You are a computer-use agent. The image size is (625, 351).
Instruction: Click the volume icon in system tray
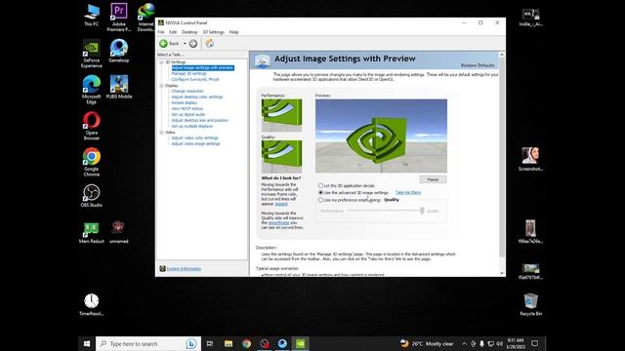click(499, 343)
